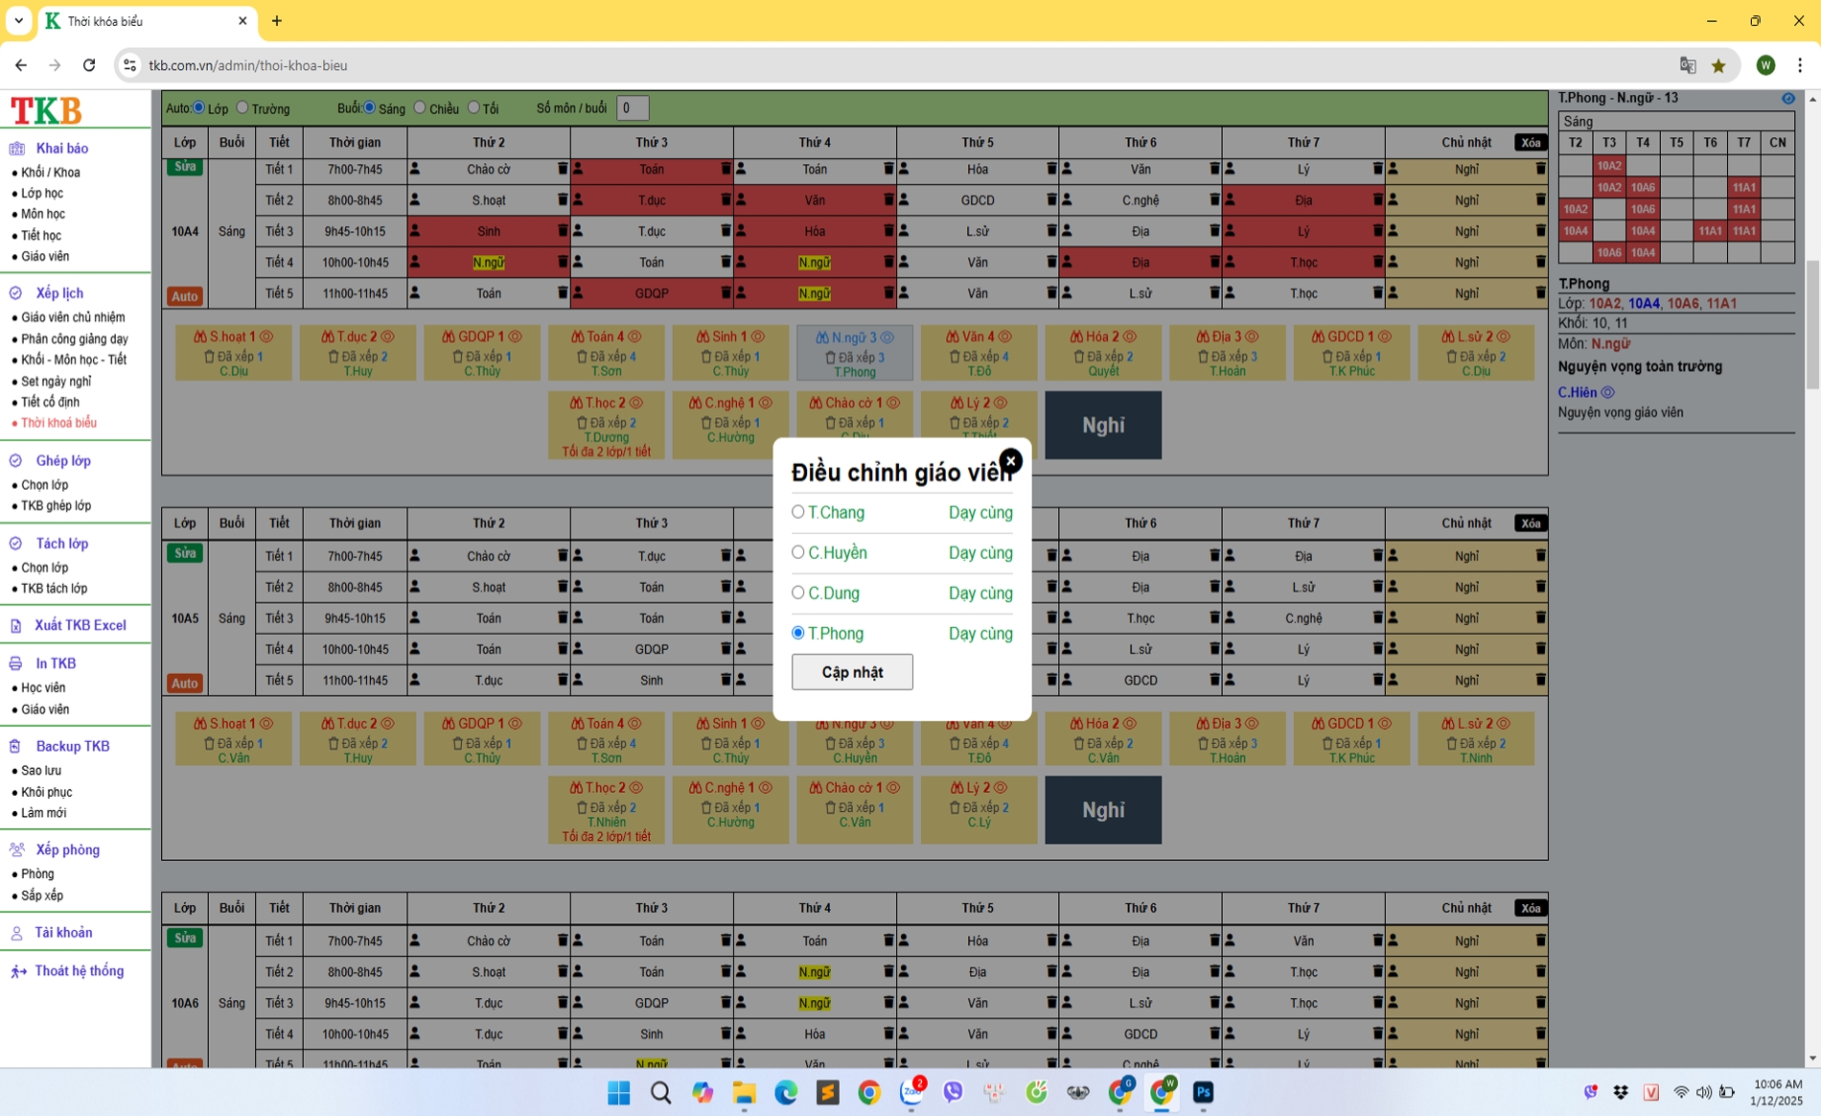Viewport: 1821px width, 1116px height.
Task: Pick the C.Dung radio button
Action: (x=797, y=593)
